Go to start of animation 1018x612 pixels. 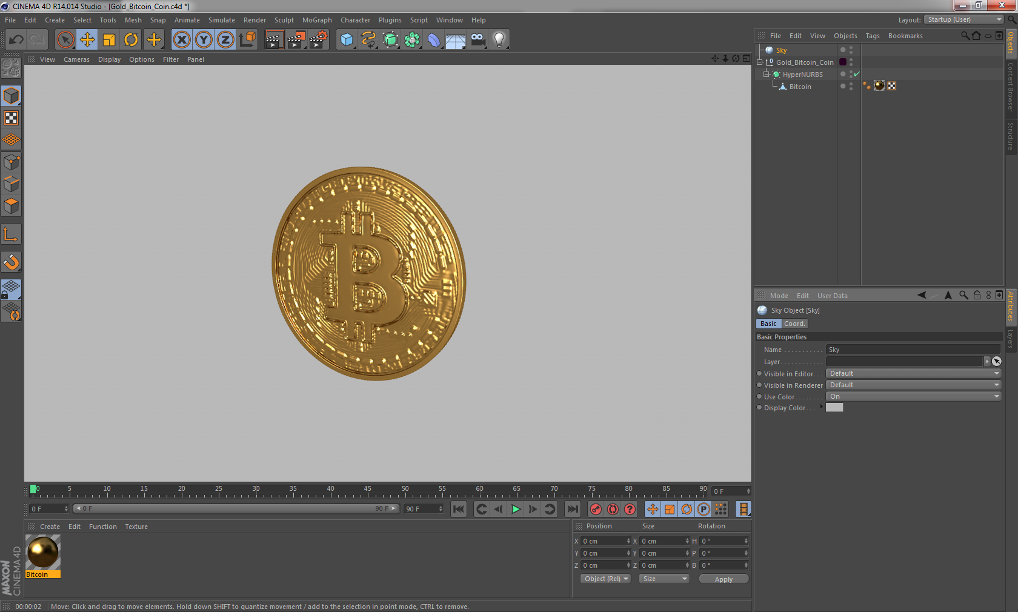459,509
